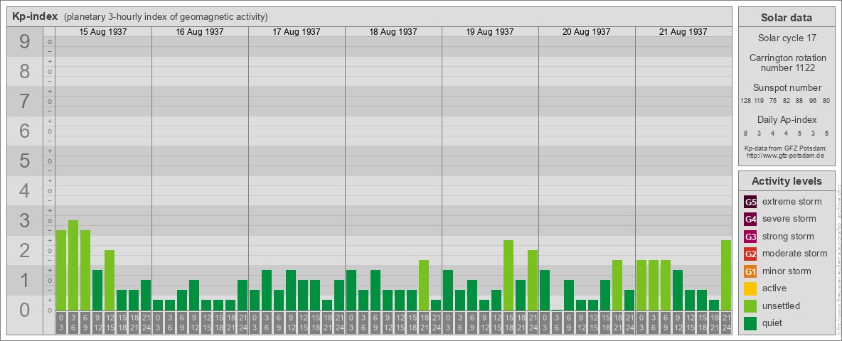842x341 pixels.
Task: Click 'Carrington rotation number 1122' text
Action: tap(788, 63)
